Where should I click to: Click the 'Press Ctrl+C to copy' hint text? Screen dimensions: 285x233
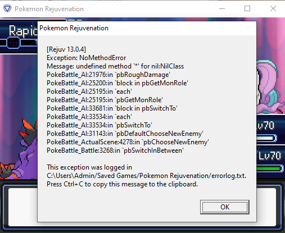(122, 184)
